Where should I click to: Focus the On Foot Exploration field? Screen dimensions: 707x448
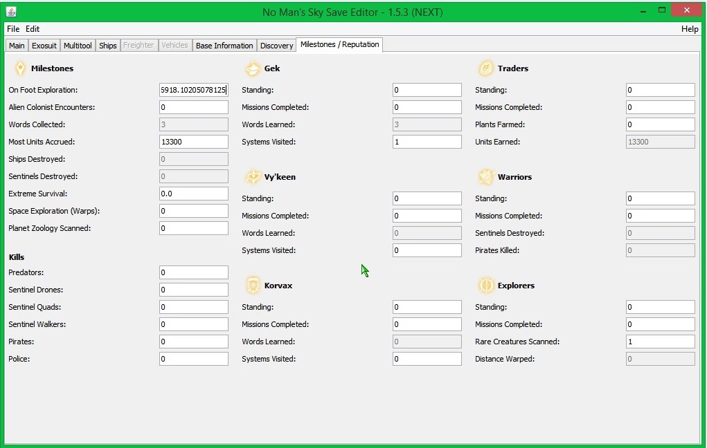194,90
